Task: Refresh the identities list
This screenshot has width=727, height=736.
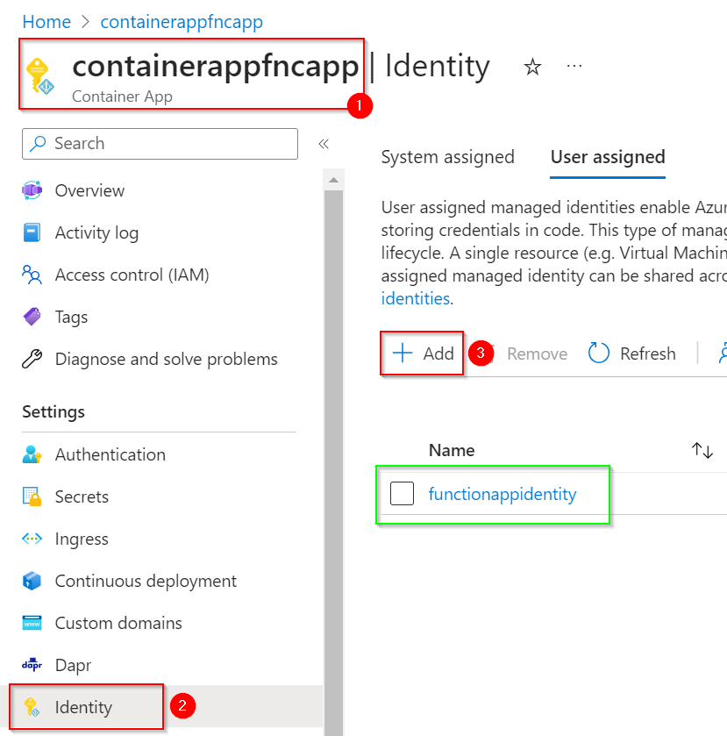Action: coord(632,354)
